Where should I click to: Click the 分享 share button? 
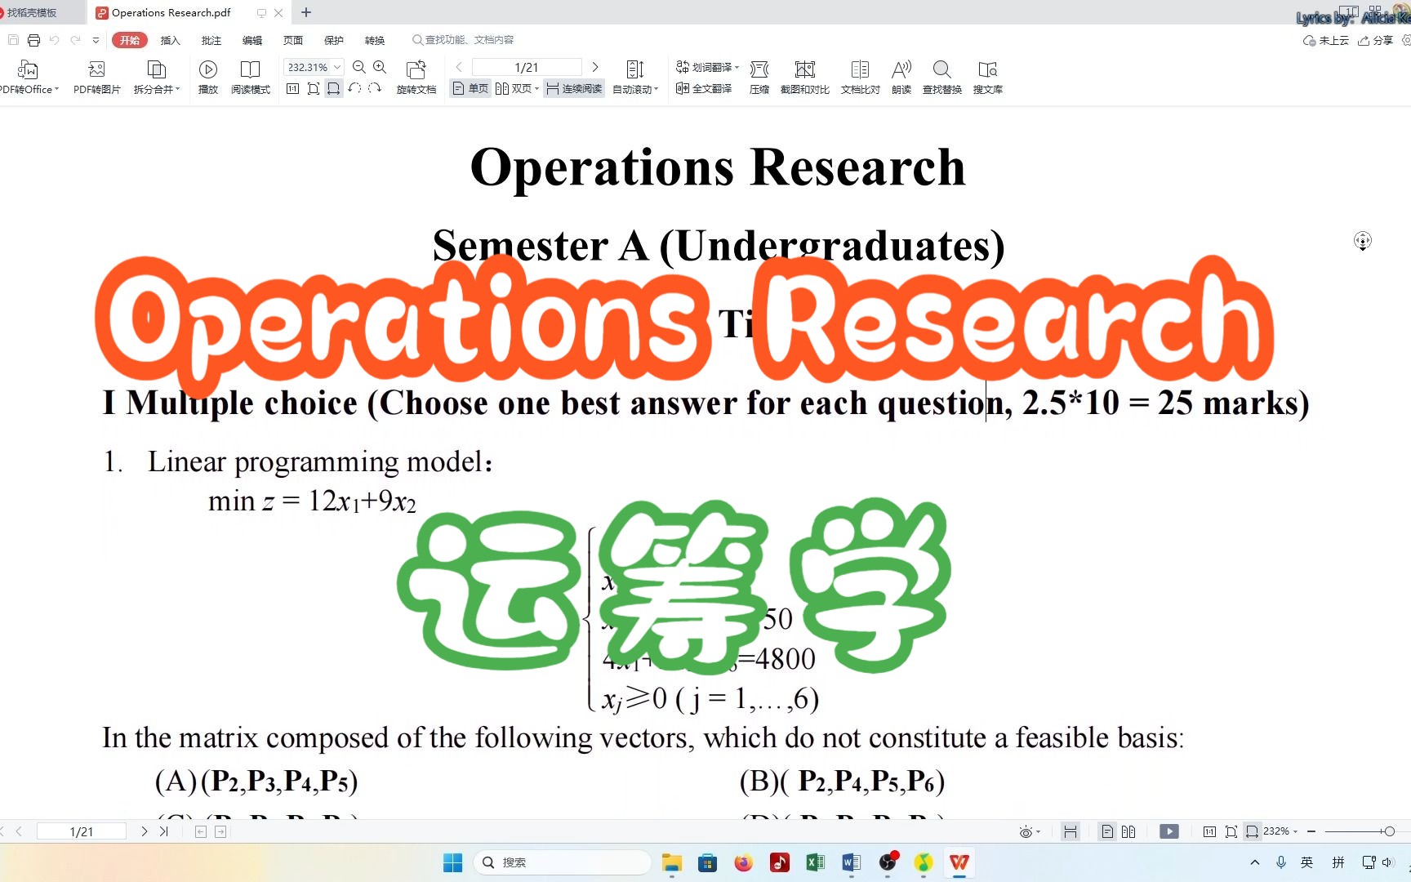pos(1375,40)
